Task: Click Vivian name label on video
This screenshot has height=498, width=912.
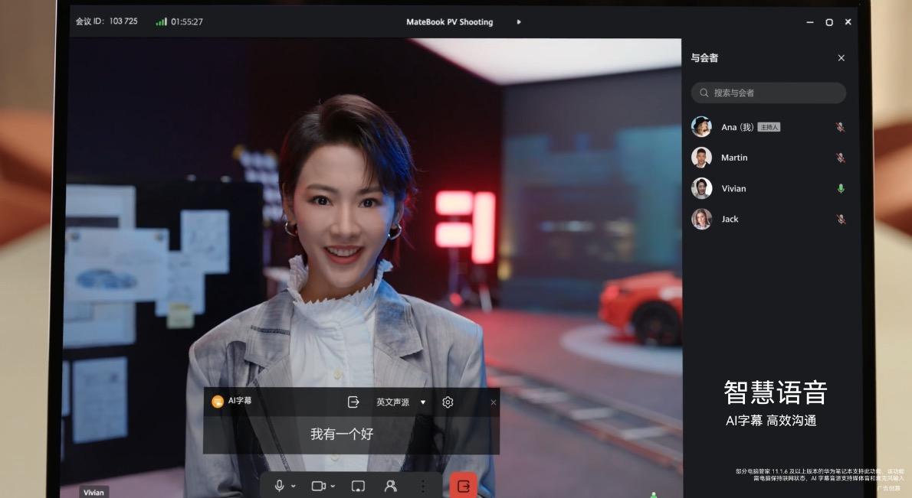Action: pyautogui.click(x=93, y=492)
